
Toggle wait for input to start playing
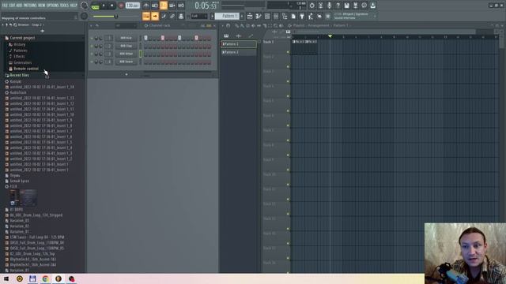(x=155, y=6)
